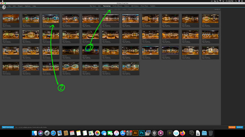Open the Project menu
Screen dimensions: 245x137
point(20,6)
